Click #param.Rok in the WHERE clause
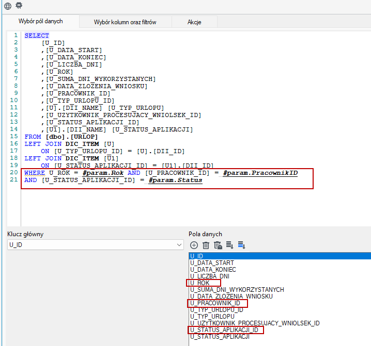The image size is (371, 346). tap(103, 173)
